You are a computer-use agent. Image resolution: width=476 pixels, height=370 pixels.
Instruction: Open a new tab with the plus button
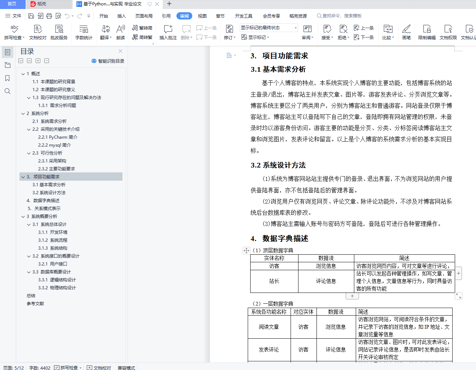[x=169, y=4]
